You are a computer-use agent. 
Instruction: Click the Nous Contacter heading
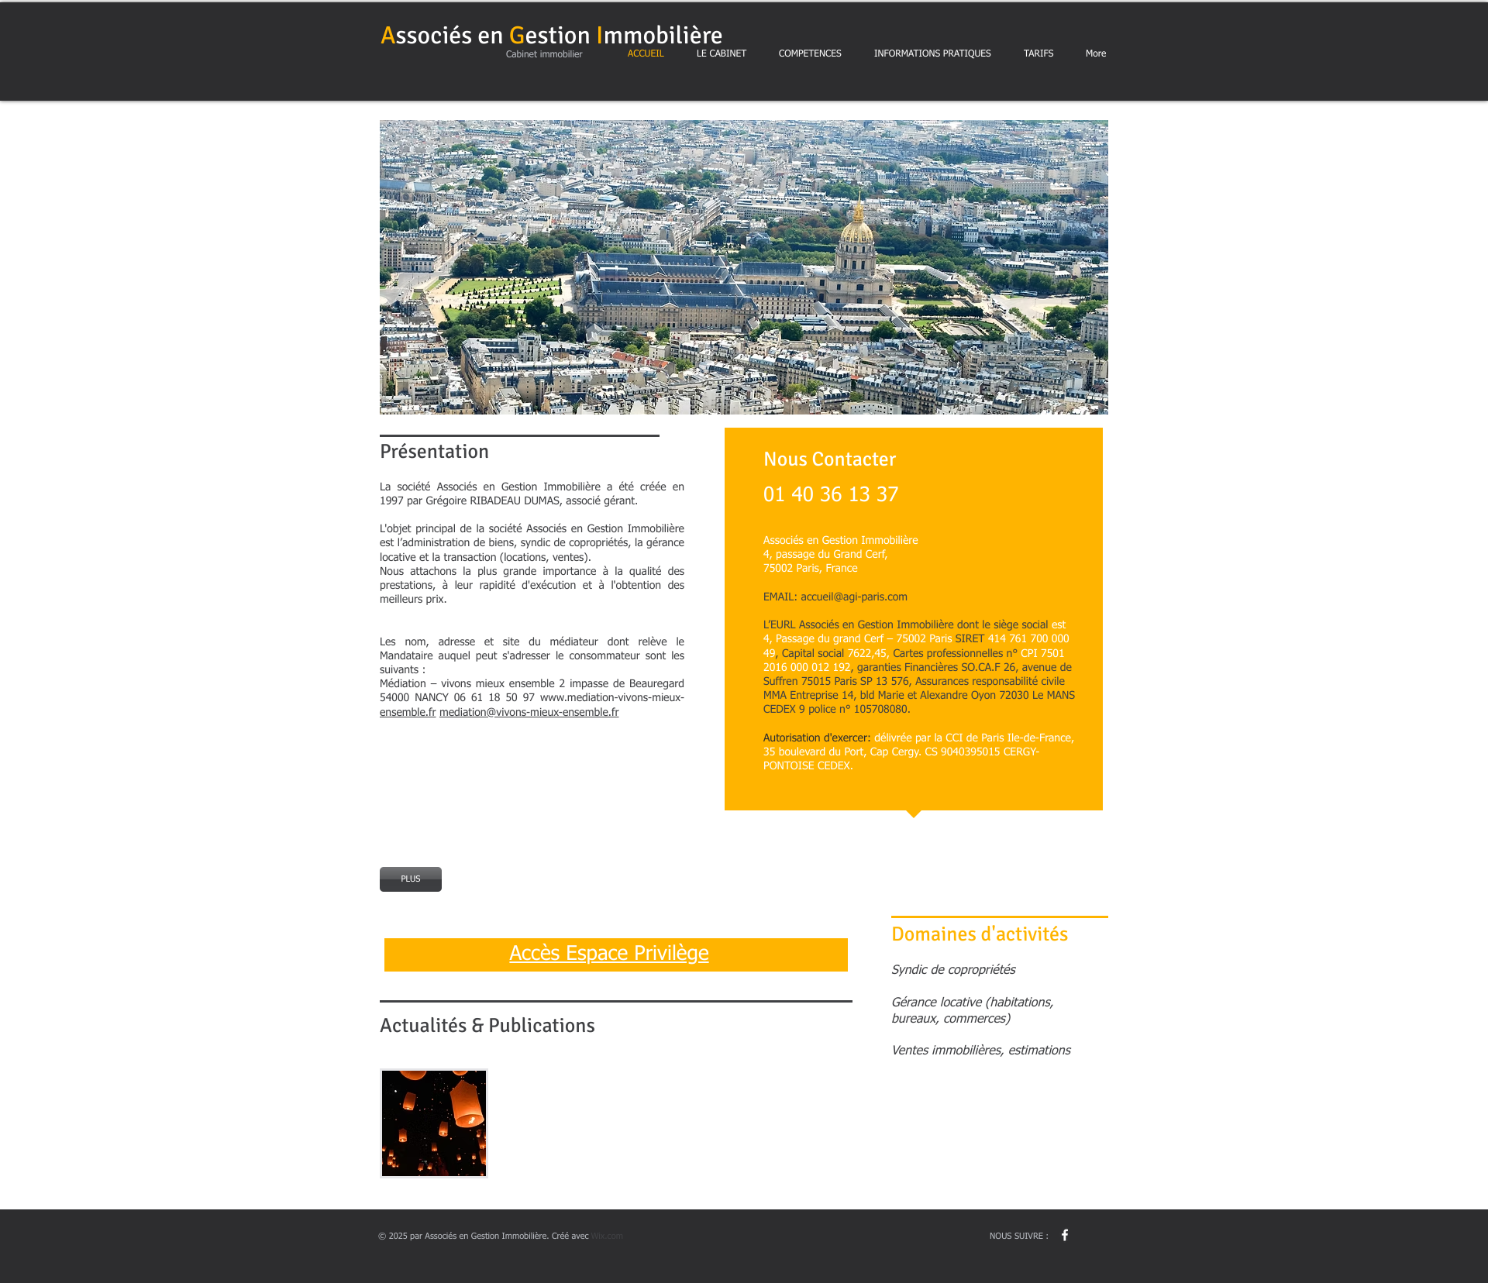[829, 459]
